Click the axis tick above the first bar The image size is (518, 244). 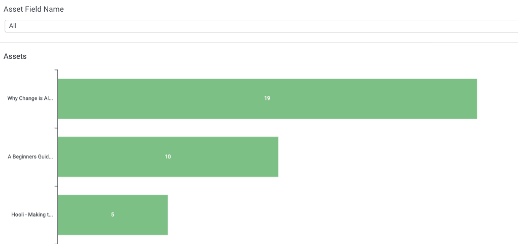pyautogui.click(x=56, y=70)
